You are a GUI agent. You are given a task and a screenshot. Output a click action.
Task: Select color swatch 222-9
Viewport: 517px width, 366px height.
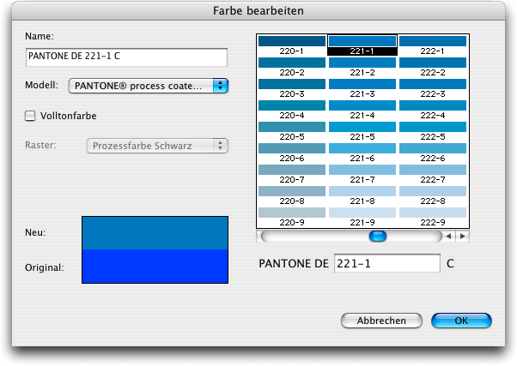[x=433, y=213]
